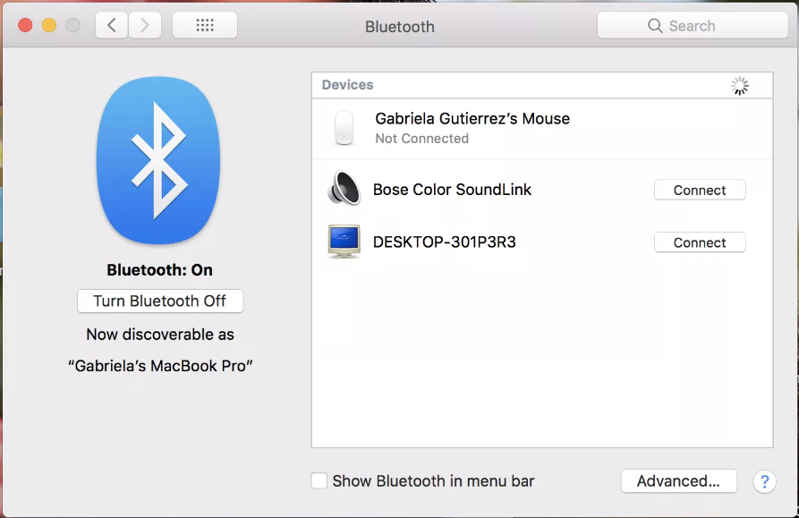Open the Show All preferences grid

[x=205, y=25]
